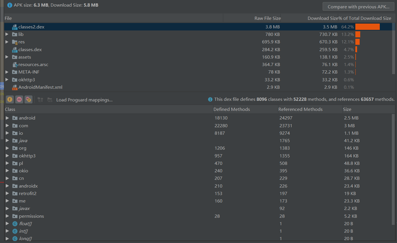Click the org package icon
Viewport: 397px width, 243px height.
click(x=15, y=148)
